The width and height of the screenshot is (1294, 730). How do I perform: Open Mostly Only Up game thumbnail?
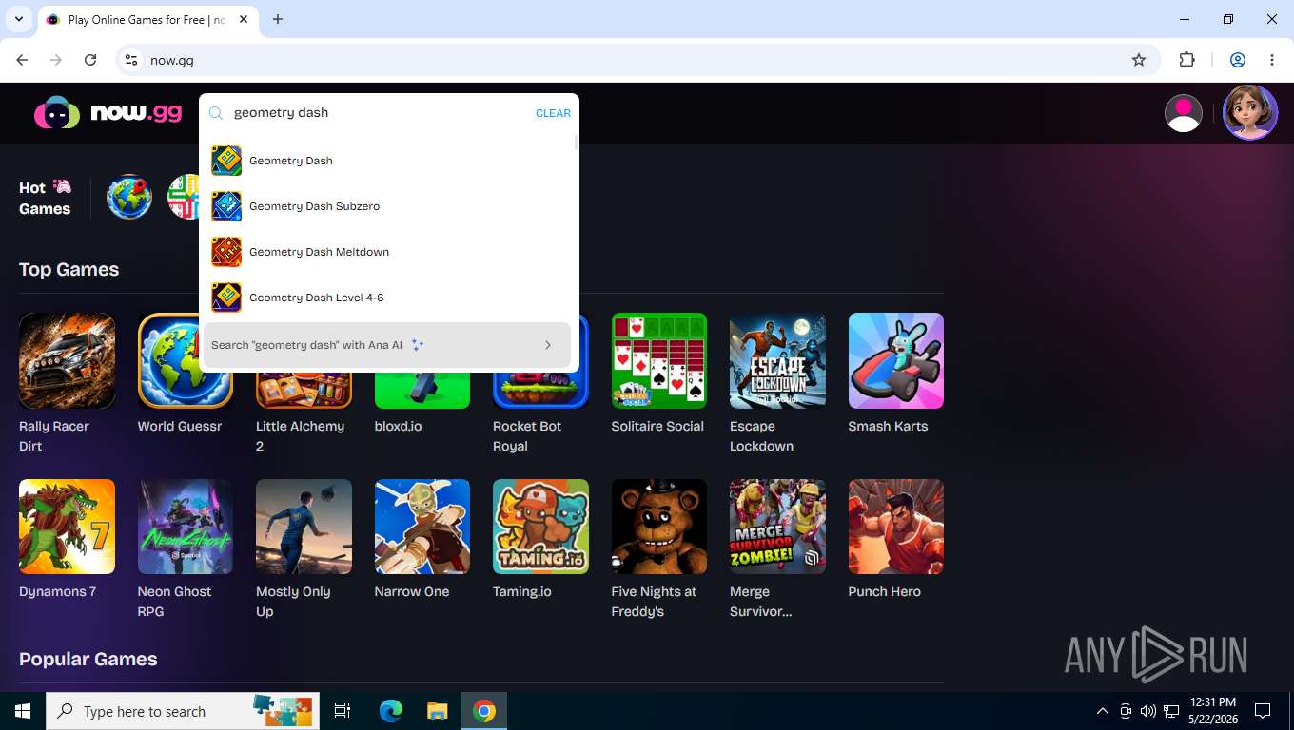[304, 527]
